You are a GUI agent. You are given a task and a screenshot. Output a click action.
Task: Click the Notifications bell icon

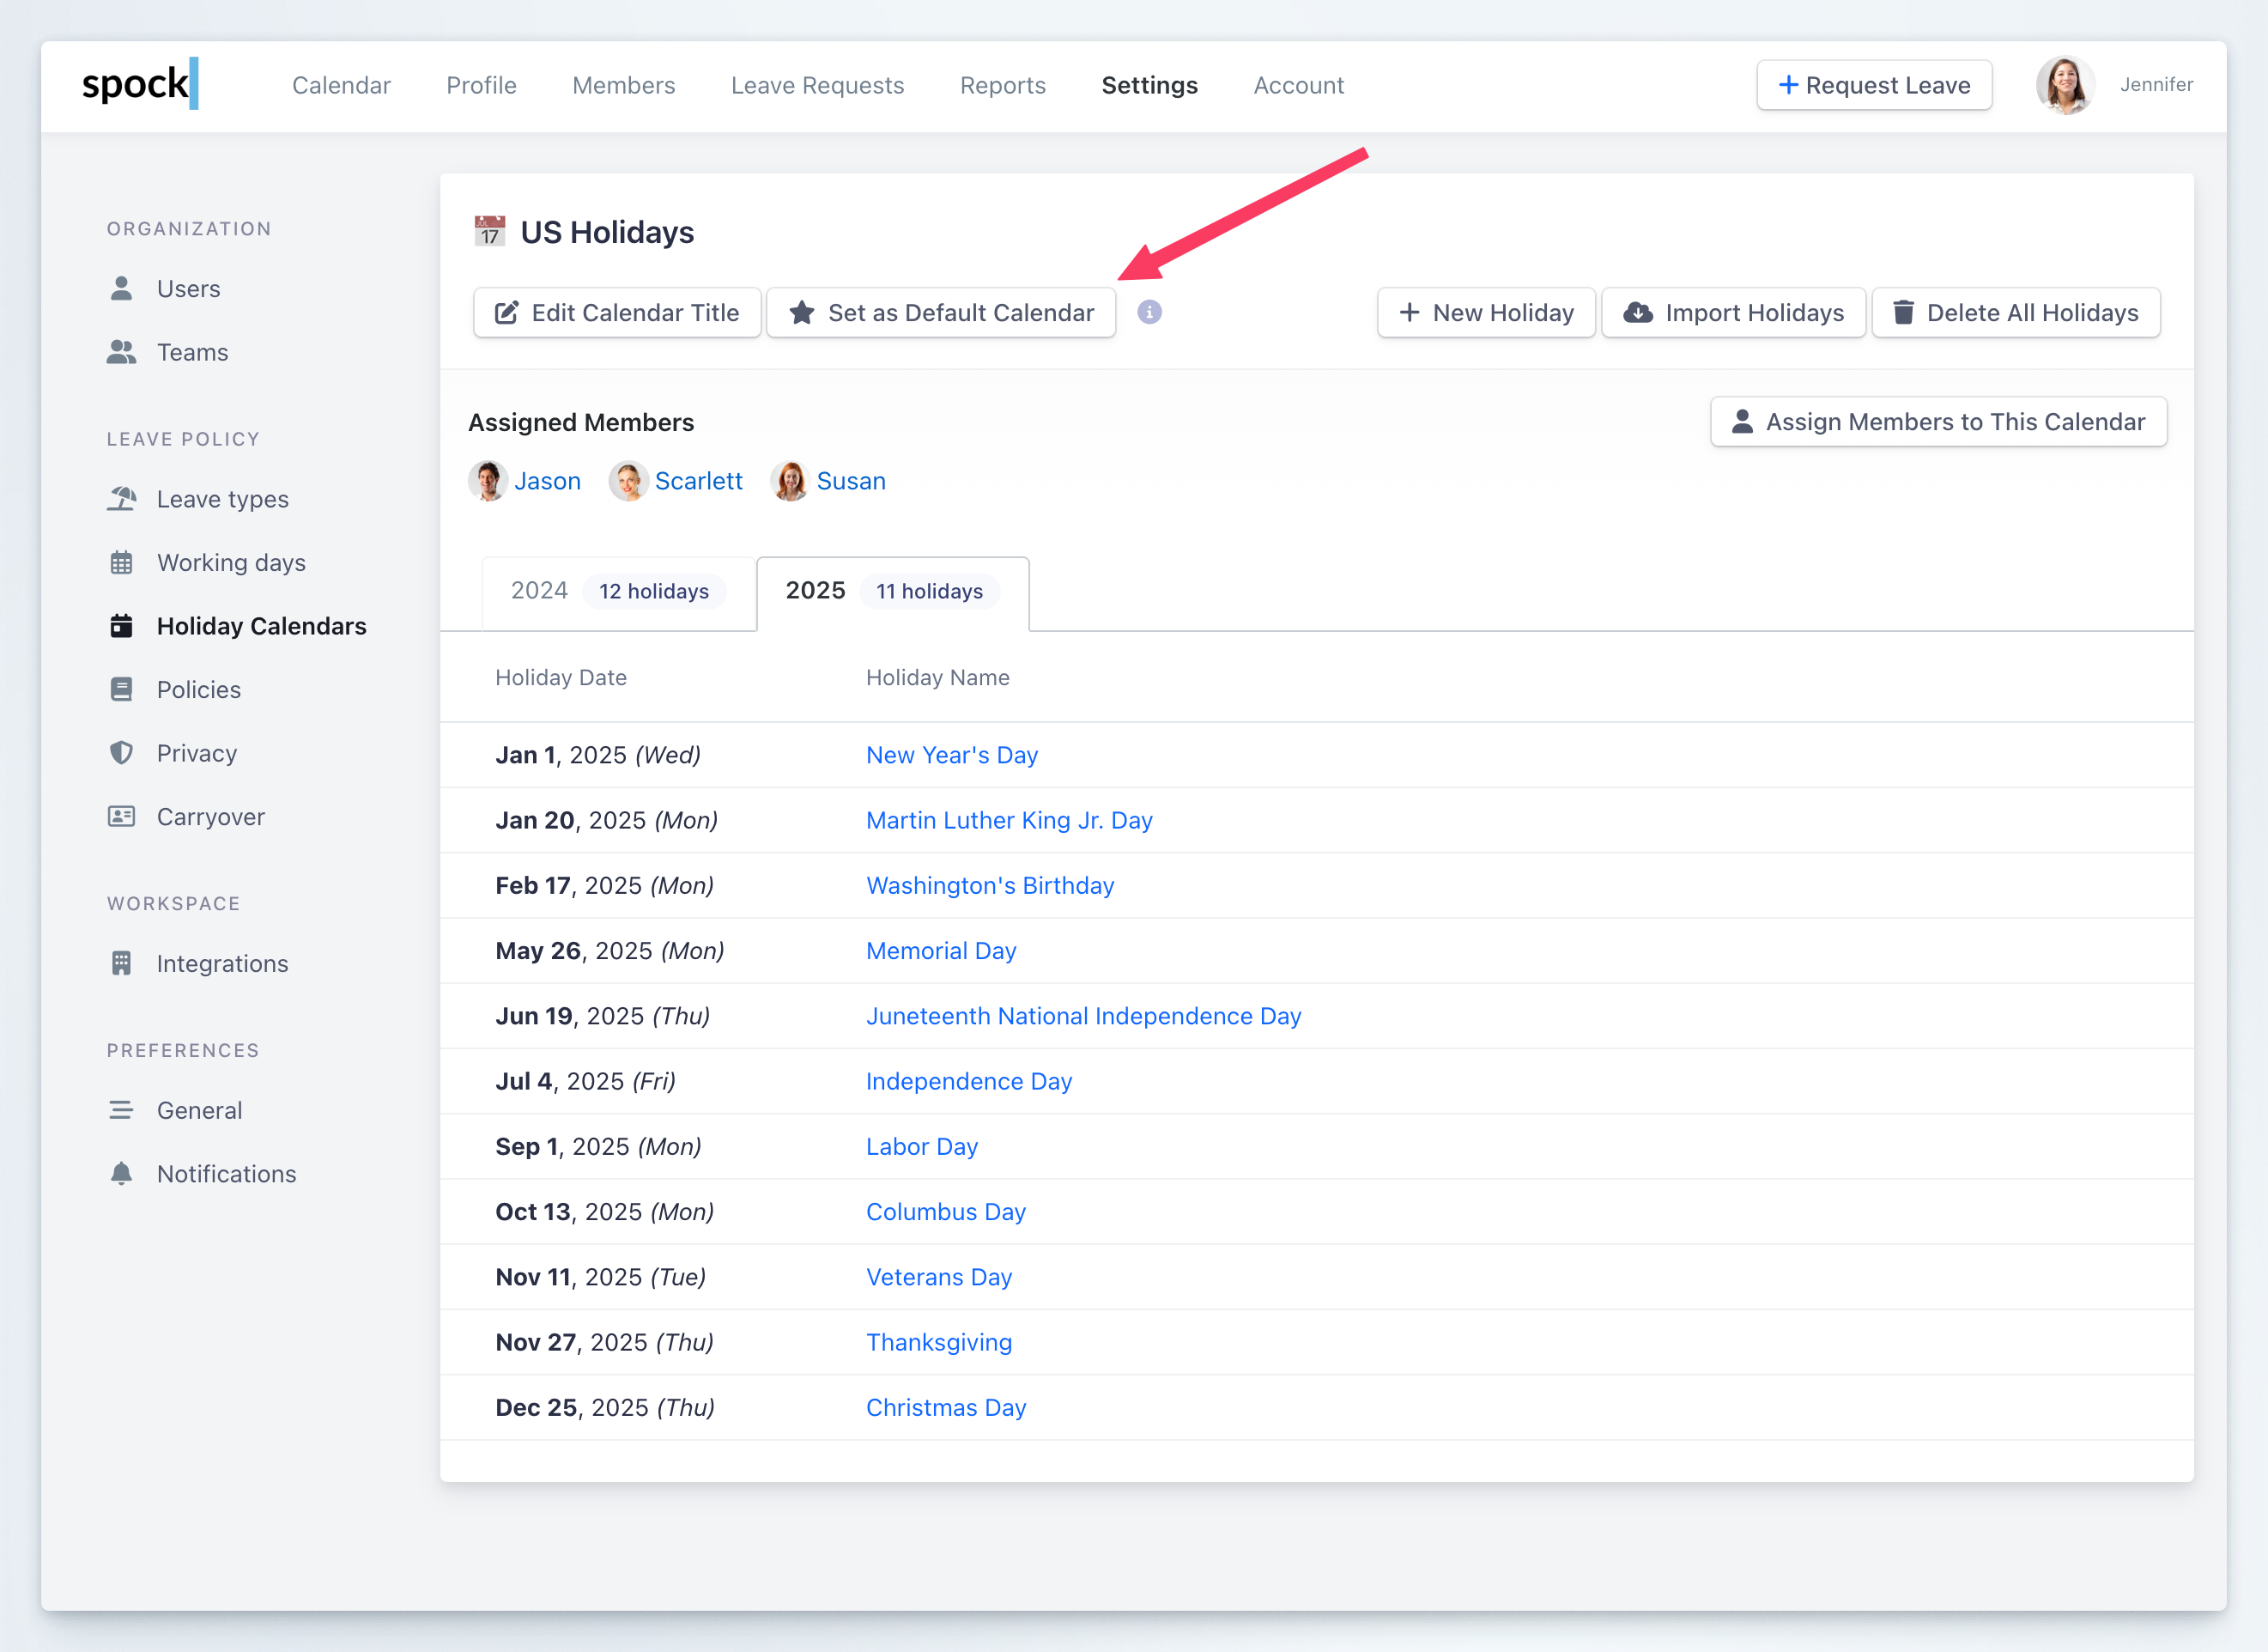click(x=122, y=1174)
